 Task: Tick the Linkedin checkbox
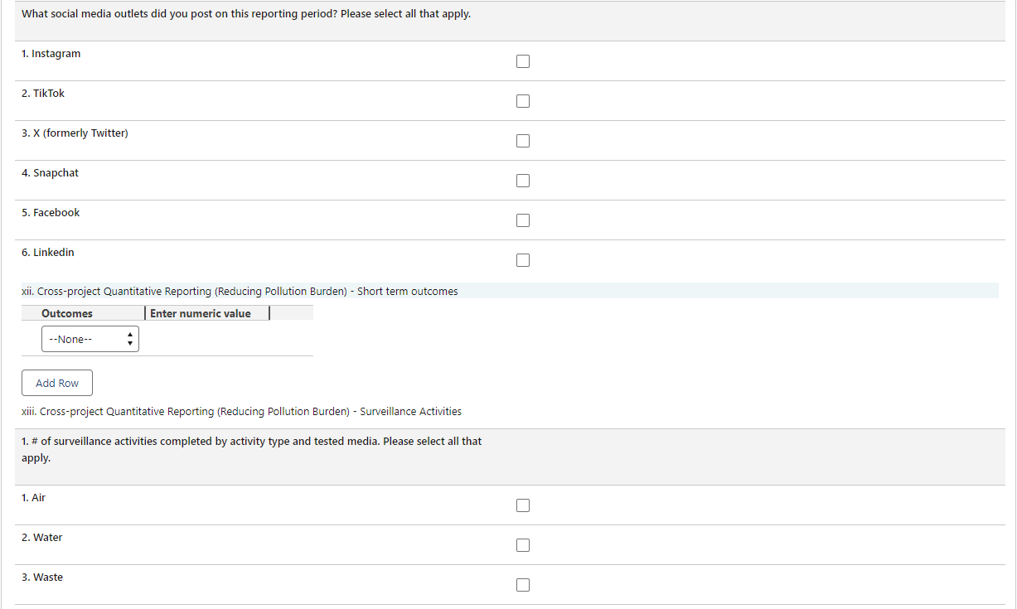click(522, 260)
